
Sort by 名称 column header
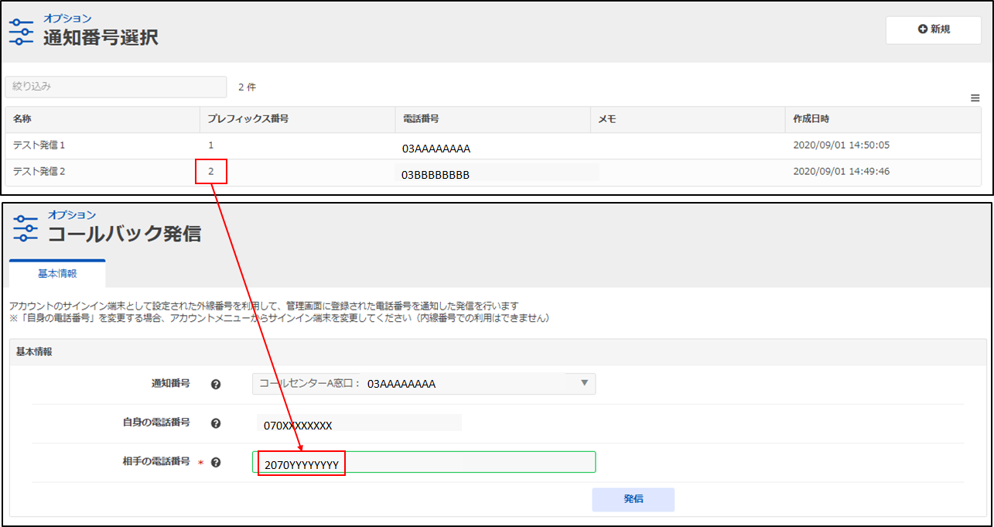(x=102, y=119)
